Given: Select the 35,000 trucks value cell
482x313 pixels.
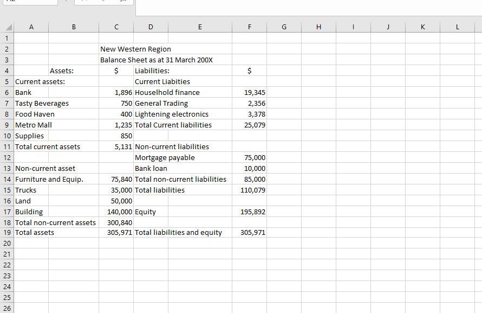Looking at the screenshot, I should click(116, 190).
